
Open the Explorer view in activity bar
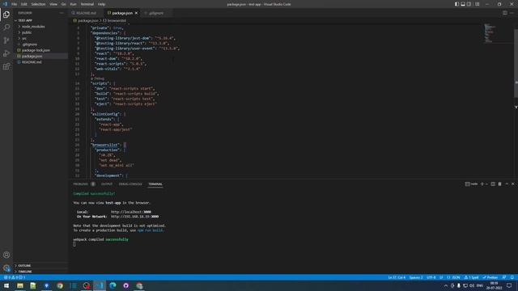click(x=6, y=15)
